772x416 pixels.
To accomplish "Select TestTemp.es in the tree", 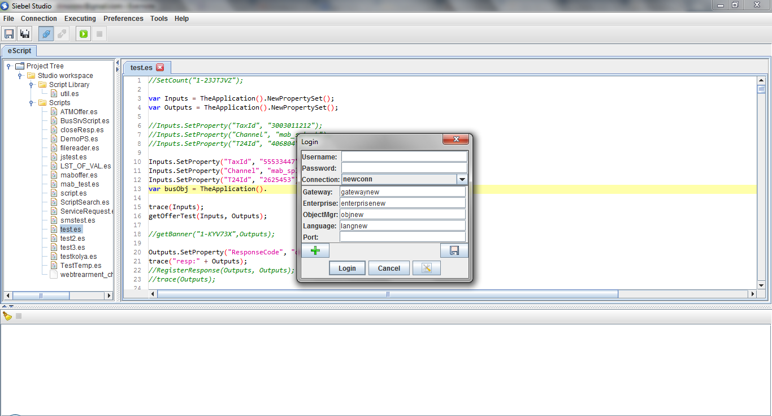I will tap(81, 265).
